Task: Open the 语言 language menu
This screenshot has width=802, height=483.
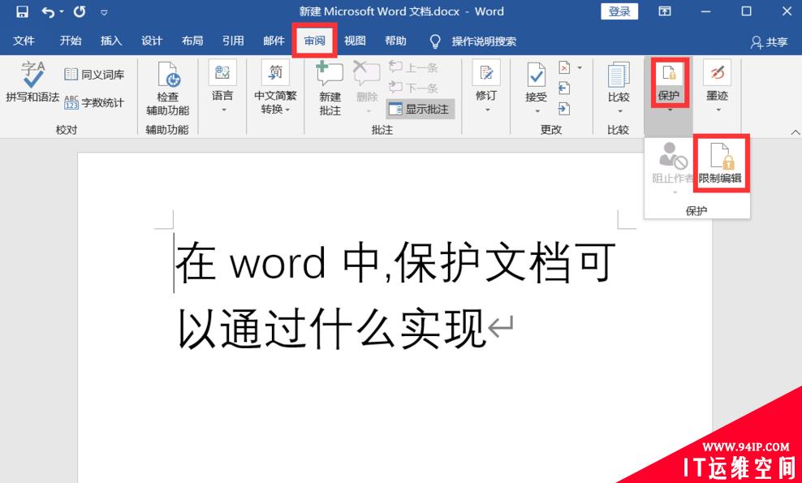Action: (x=222, y=87)
